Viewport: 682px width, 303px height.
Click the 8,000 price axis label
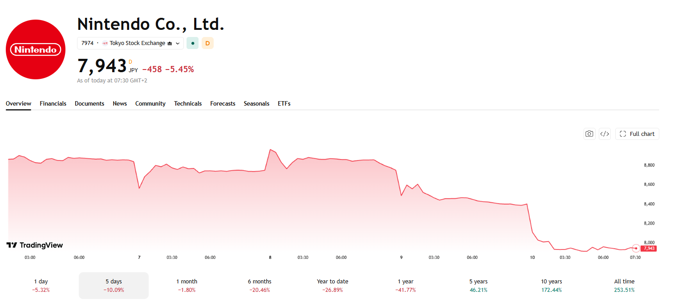click(649, 242)
